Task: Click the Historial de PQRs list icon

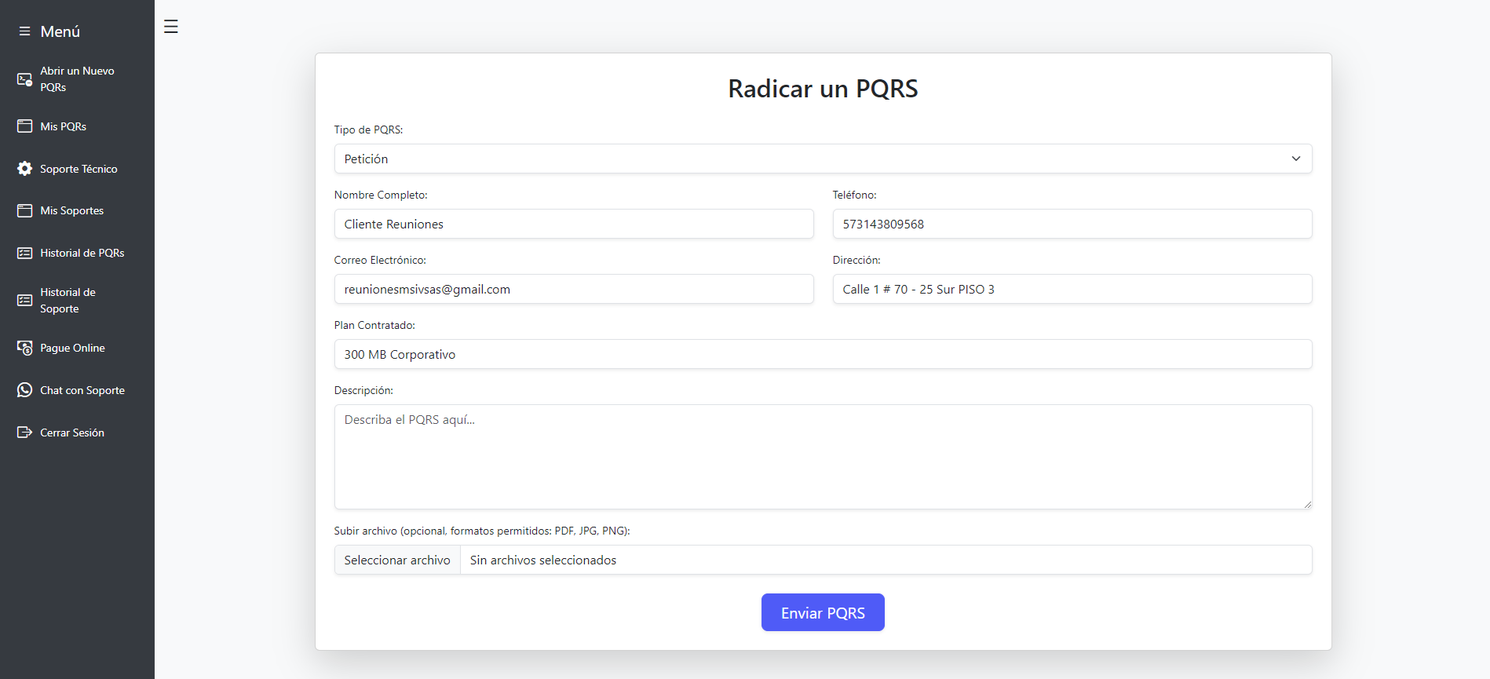Action: tap(25, 253)
